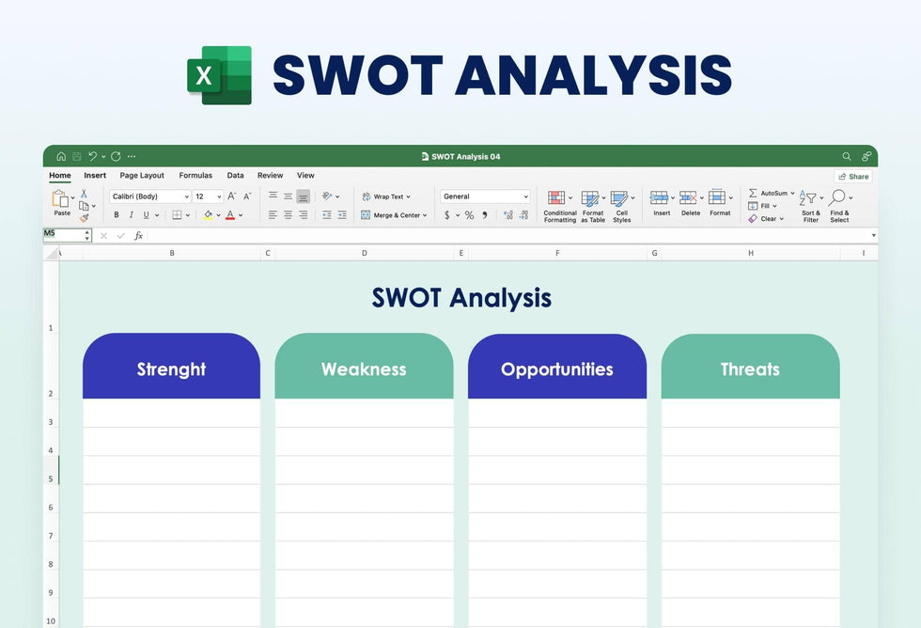Screen dimensions: 921x628
Task: Click the Name Box showing M5
Action: click(x=66, y=234)
